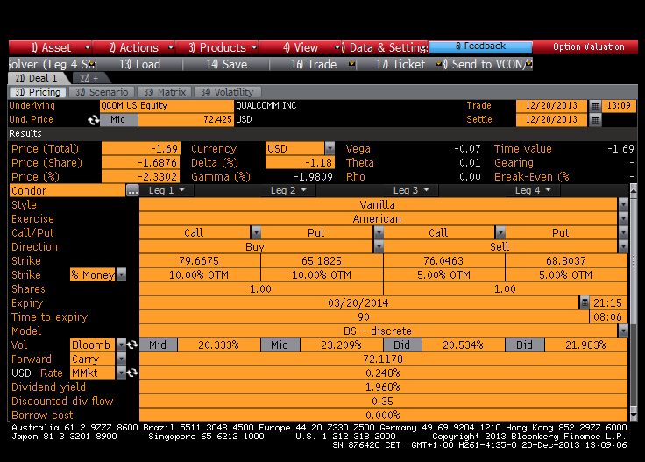Toggle Leg 4 vol Bid button
This screenshot has width=645, height=462.
pyautogui.click(x=524, y=345)
